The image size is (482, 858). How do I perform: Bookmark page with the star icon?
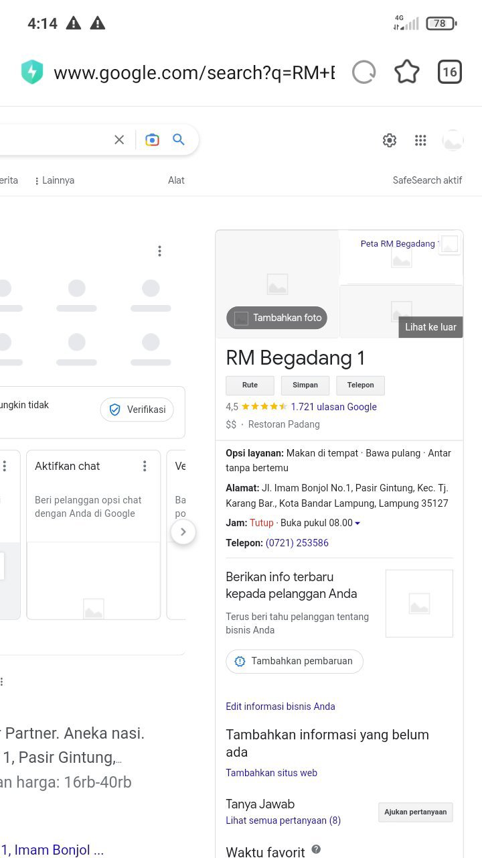coord(407,72)
